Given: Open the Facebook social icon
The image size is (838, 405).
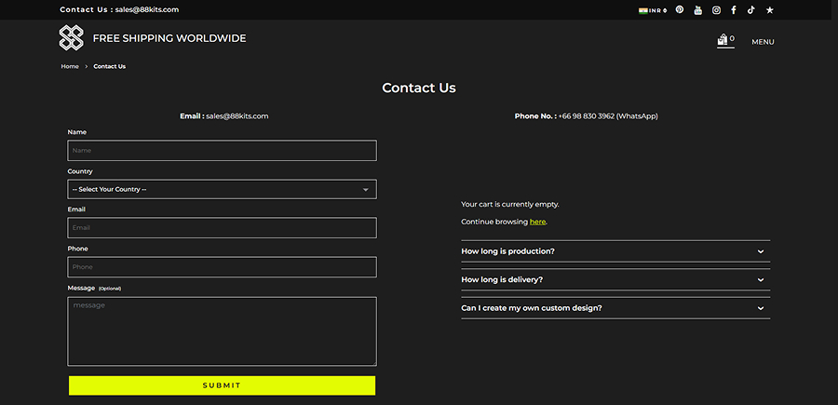Looking at the screenshot, I should click(x=734, y=10).
